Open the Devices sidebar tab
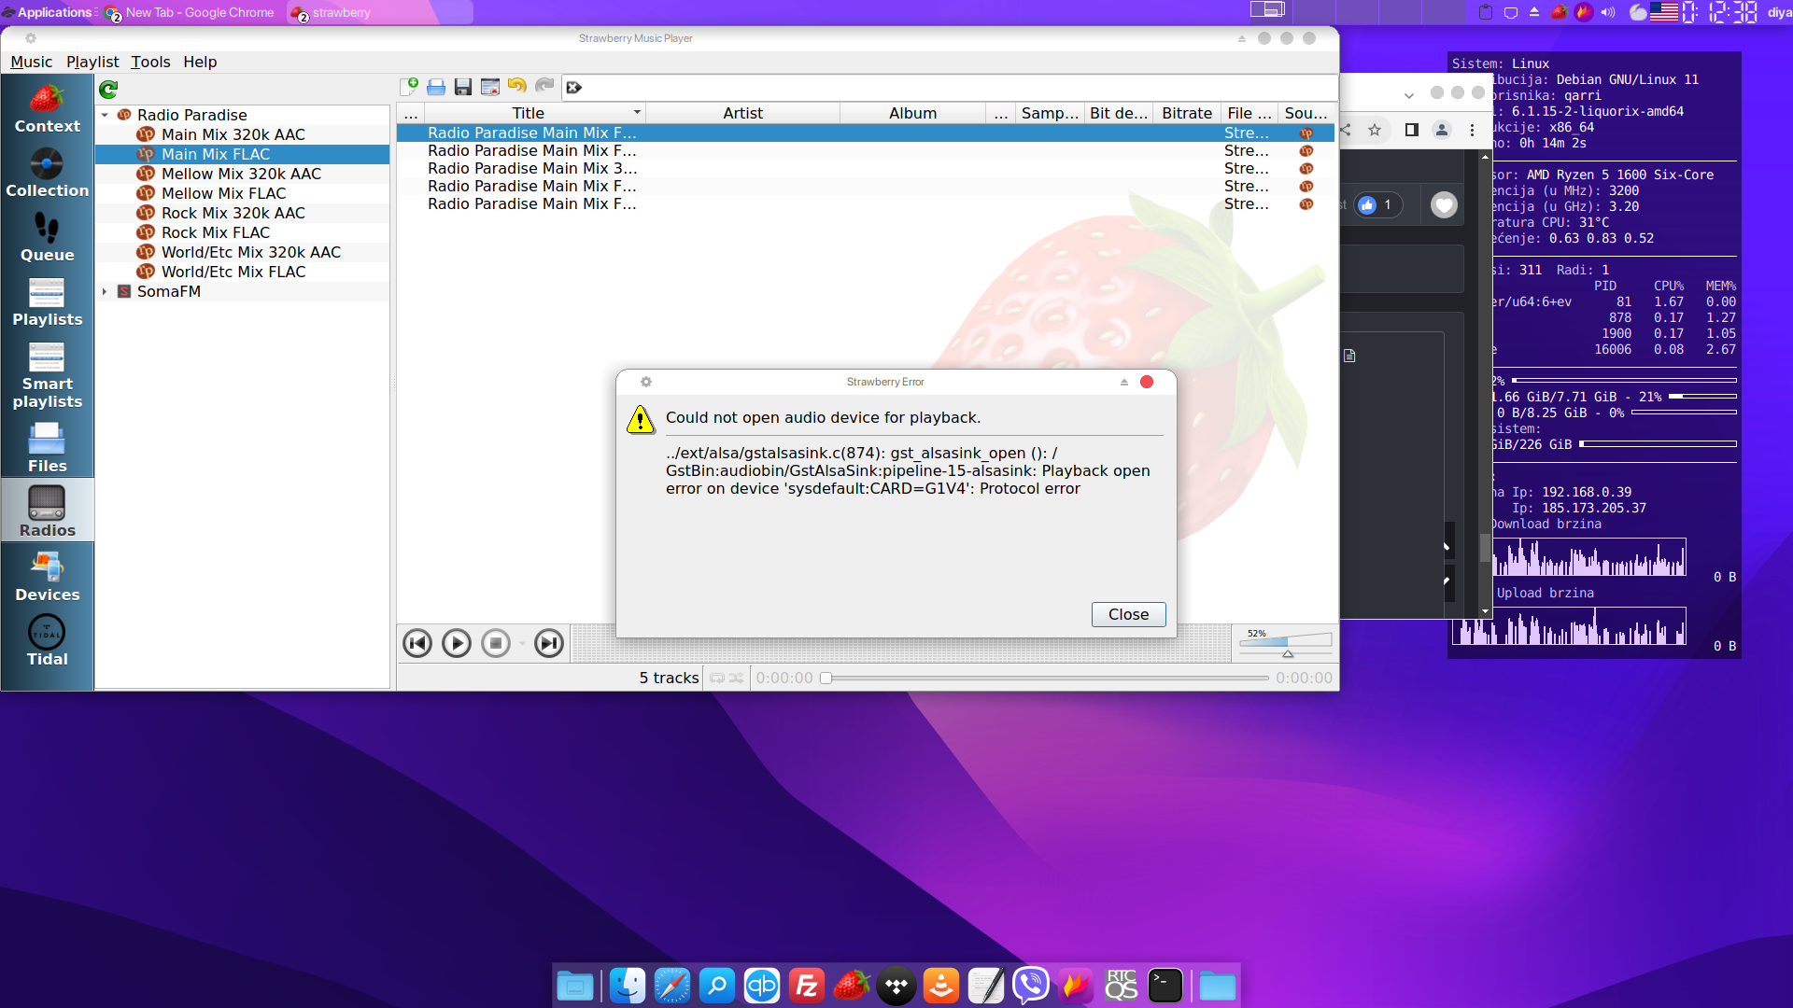The image size is (1793, 1008). tap(47, 576)
